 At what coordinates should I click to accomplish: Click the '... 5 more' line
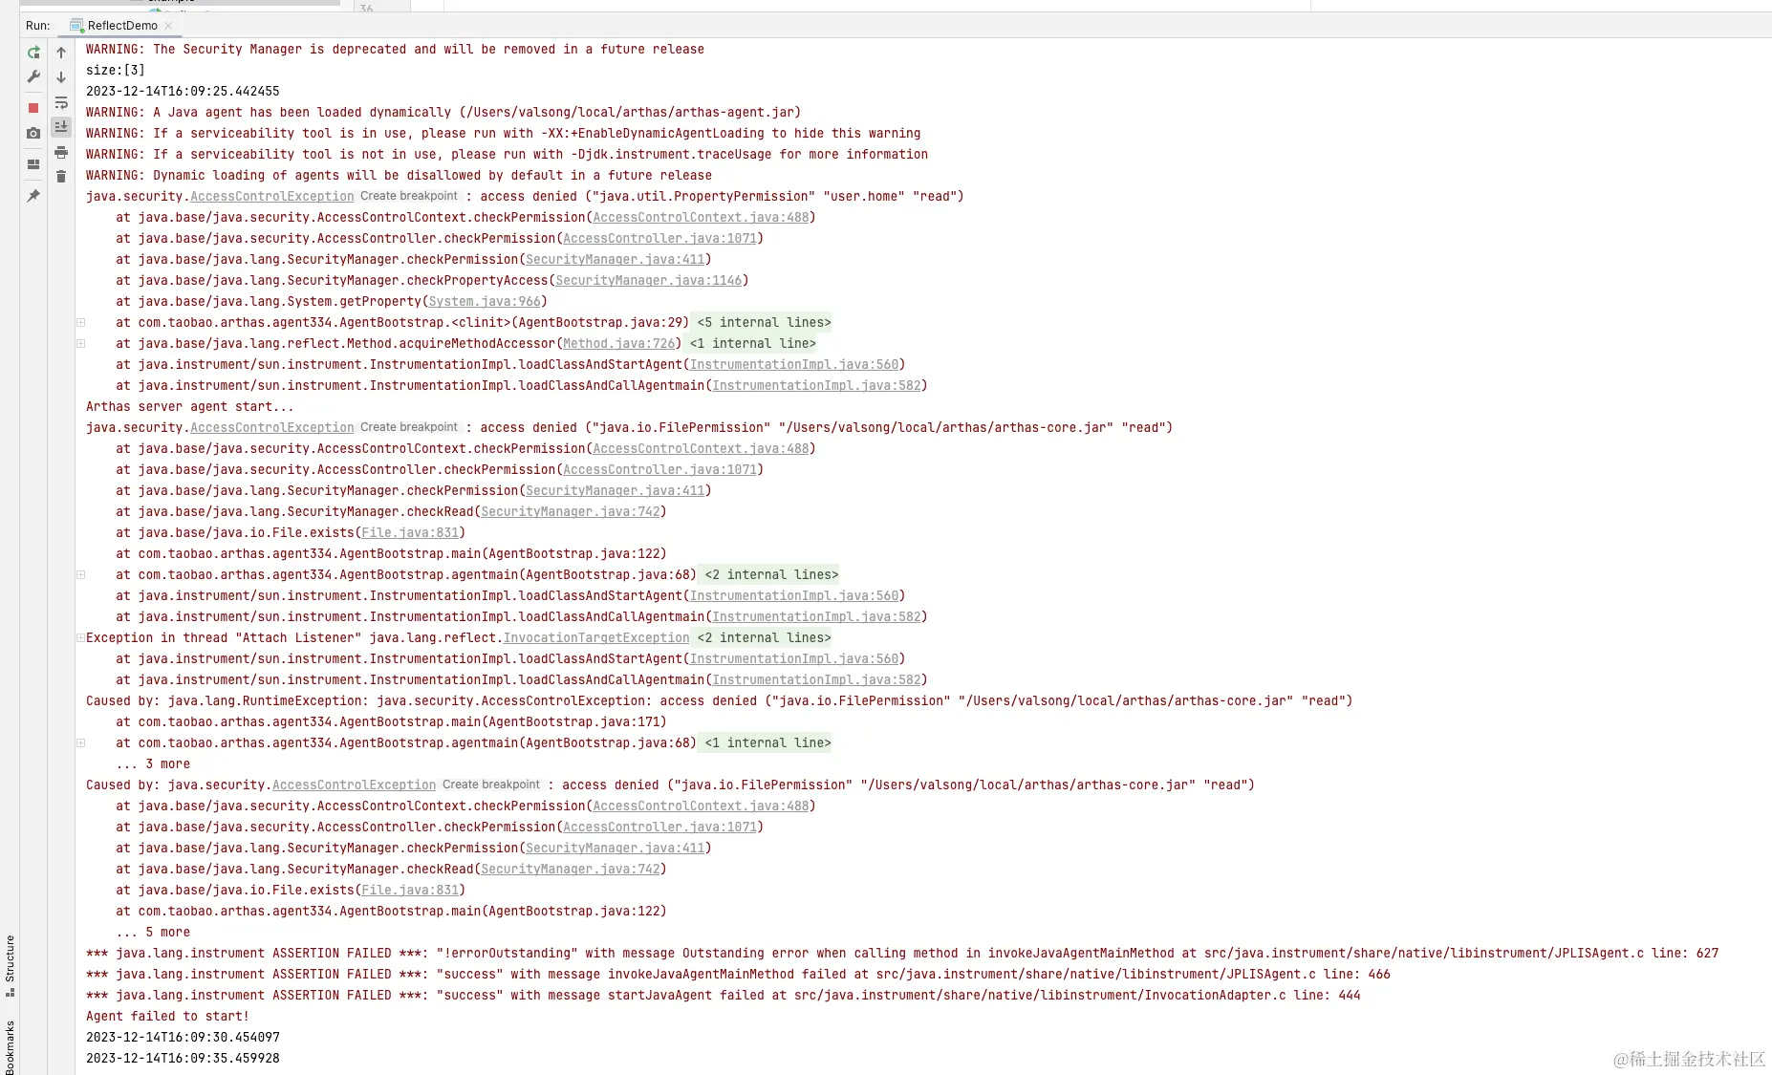pos(153,932)
